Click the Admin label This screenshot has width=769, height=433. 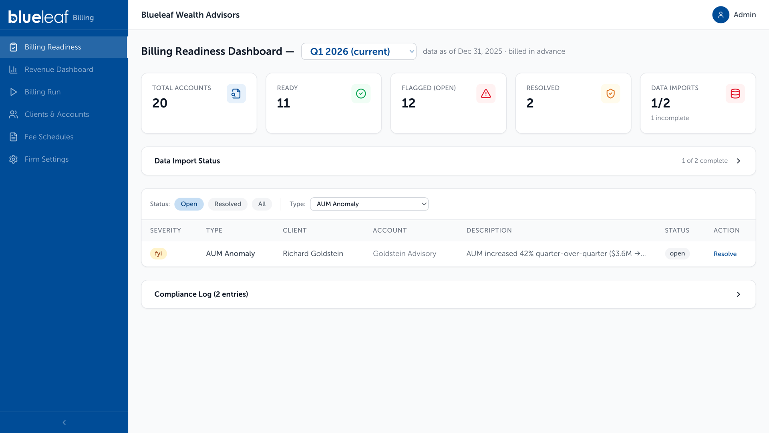pyautogui.click(x=745, y=15)
